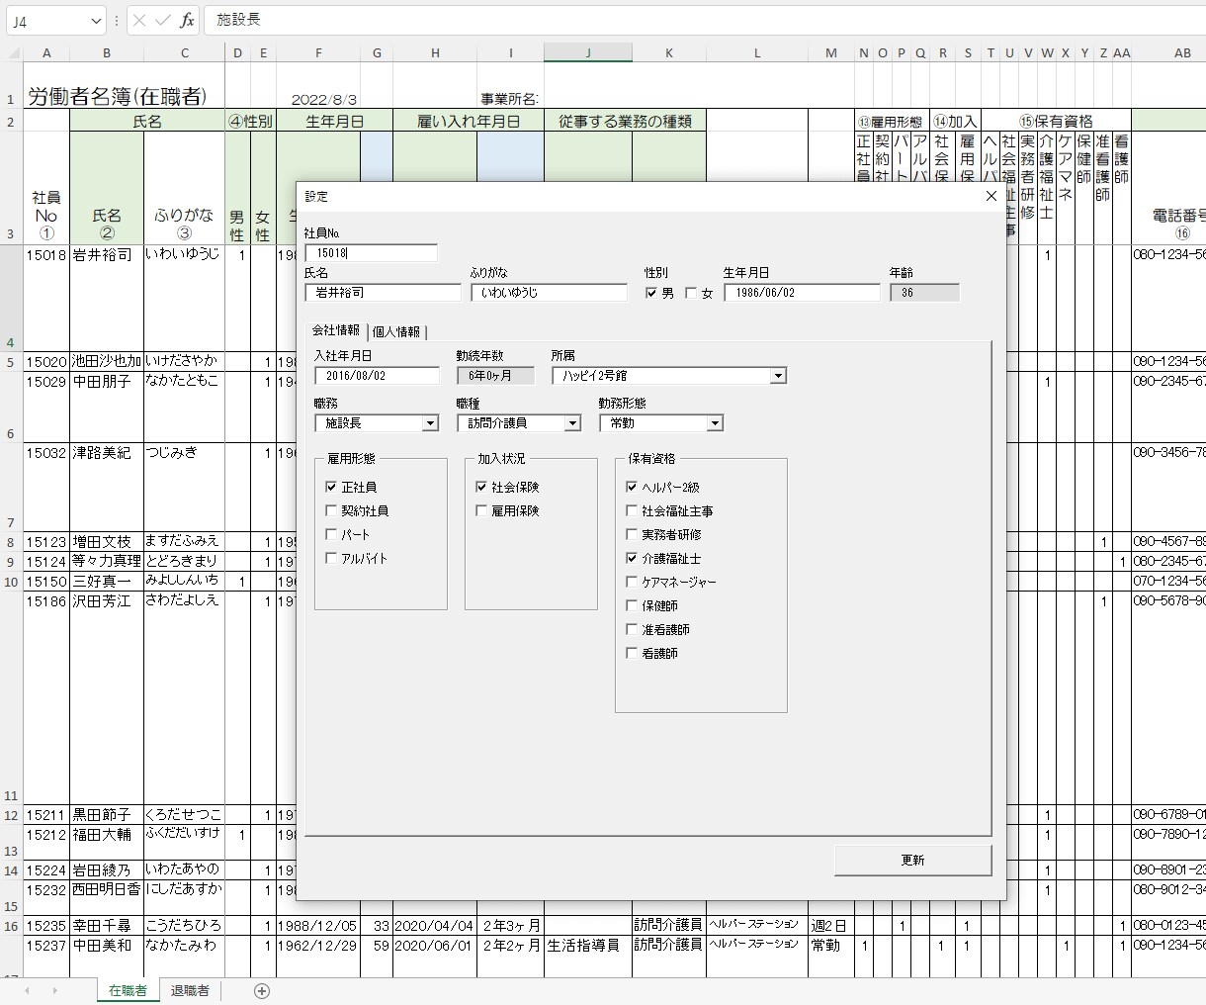Click the formula bar enter checkmark icon
Image resolution: width=1206 pixels, height=1005 pixels.
163,21
